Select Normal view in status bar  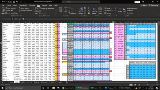pyautogui.click(x=131, y=85)
